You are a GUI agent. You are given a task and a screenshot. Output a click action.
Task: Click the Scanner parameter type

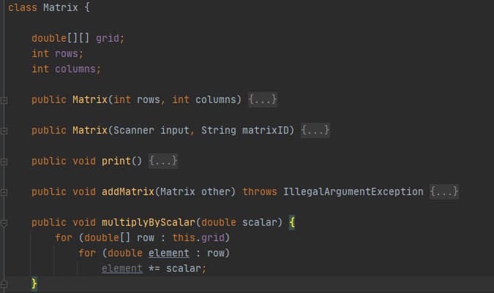pyautogui.click(x=134, y=130)
